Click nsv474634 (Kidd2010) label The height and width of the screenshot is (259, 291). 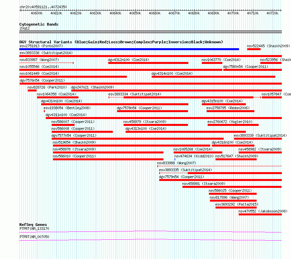(194, 156)
